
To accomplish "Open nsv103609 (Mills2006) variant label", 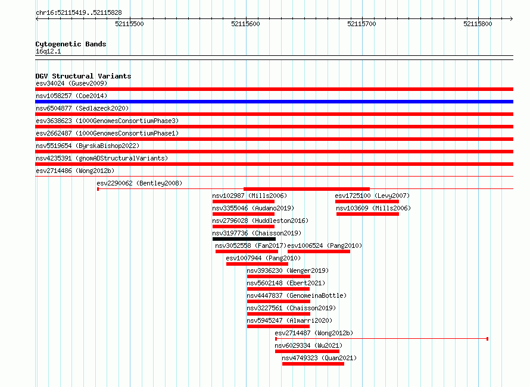I will pyautogui.click(x=373, y=208).
